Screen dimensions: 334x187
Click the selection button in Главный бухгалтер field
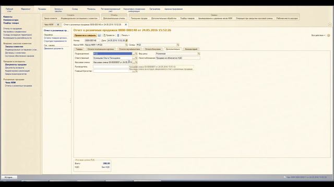tap(134, 71)
